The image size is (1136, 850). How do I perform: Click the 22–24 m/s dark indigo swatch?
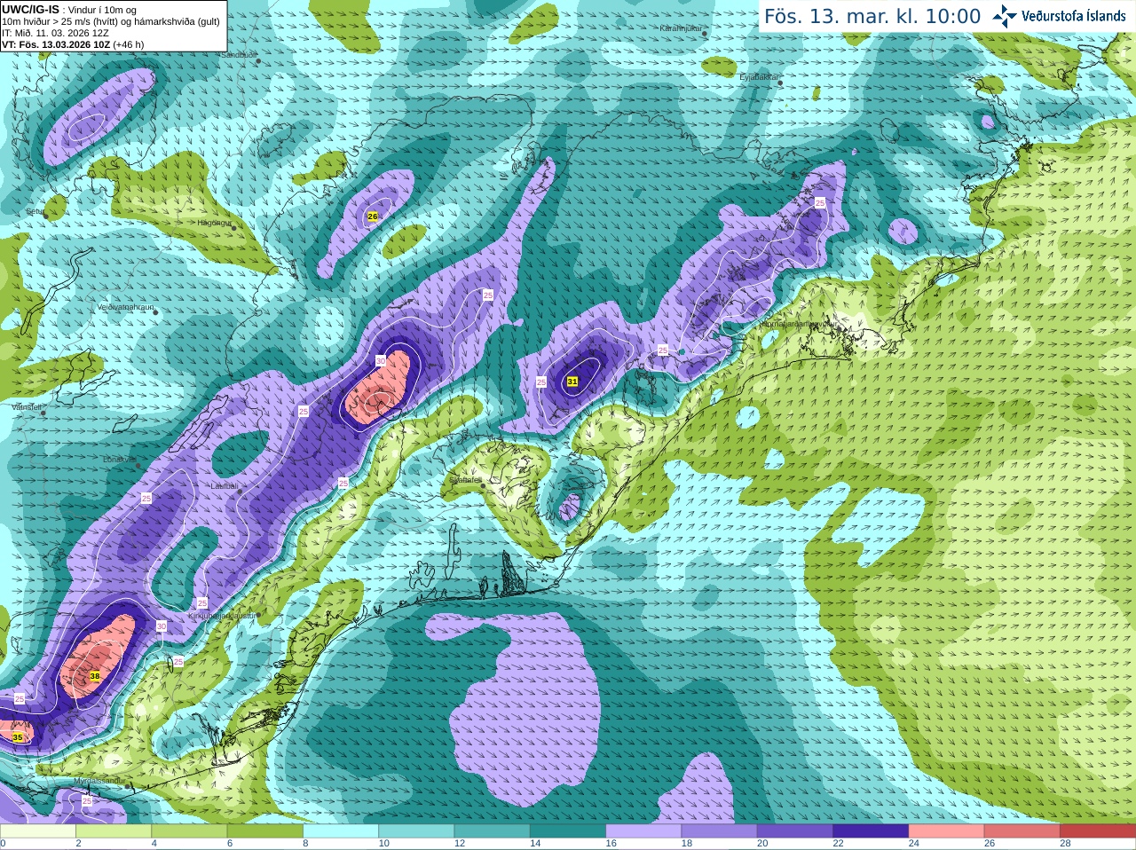click(871, 831)
